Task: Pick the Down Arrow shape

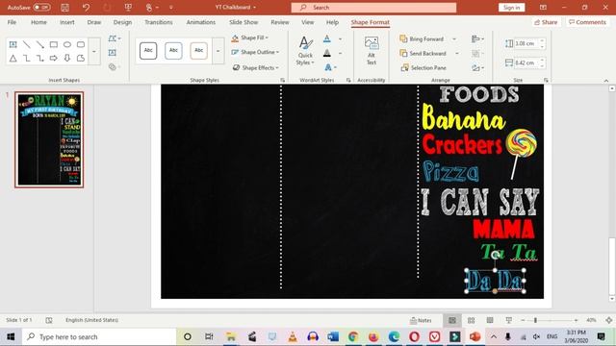Action: pos(67,59)
